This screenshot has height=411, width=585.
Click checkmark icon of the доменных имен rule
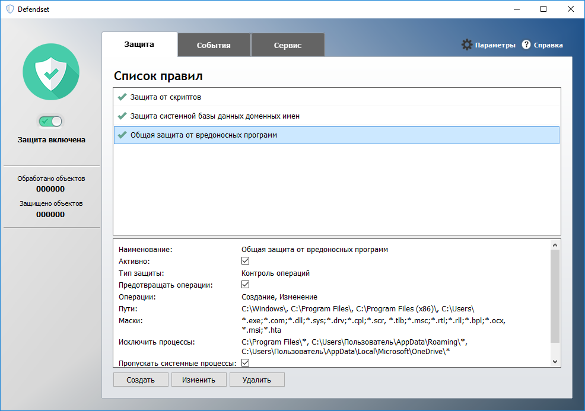tap(122, 116)
